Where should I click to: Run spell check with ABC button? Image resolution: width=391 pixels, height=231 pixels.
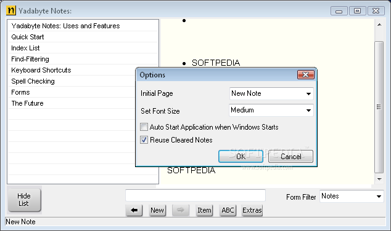228,210
